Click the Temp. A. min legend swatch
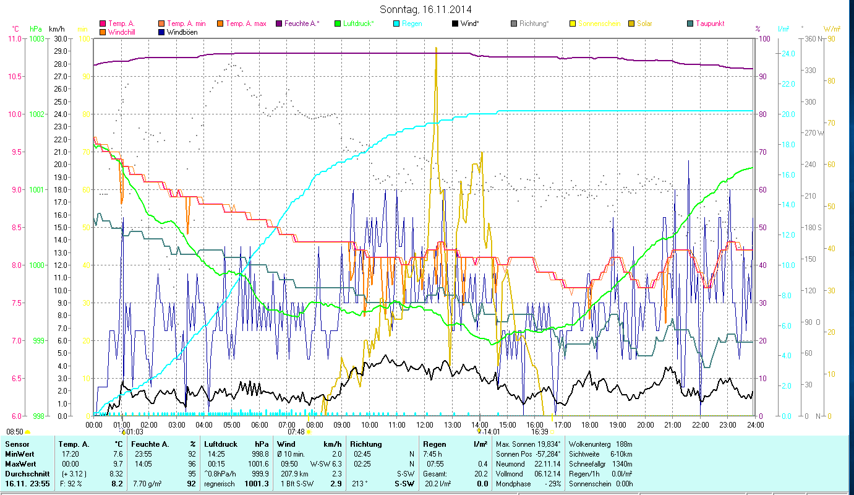Viewport: 854px width, 495px height. [162, 24]
